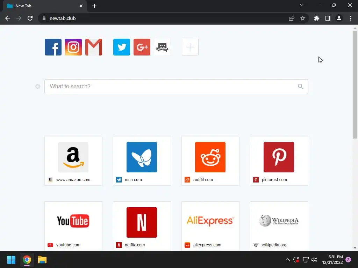Open the Amazon logo tile
Viewport: 358px width, 268px height.
[73, 157]
